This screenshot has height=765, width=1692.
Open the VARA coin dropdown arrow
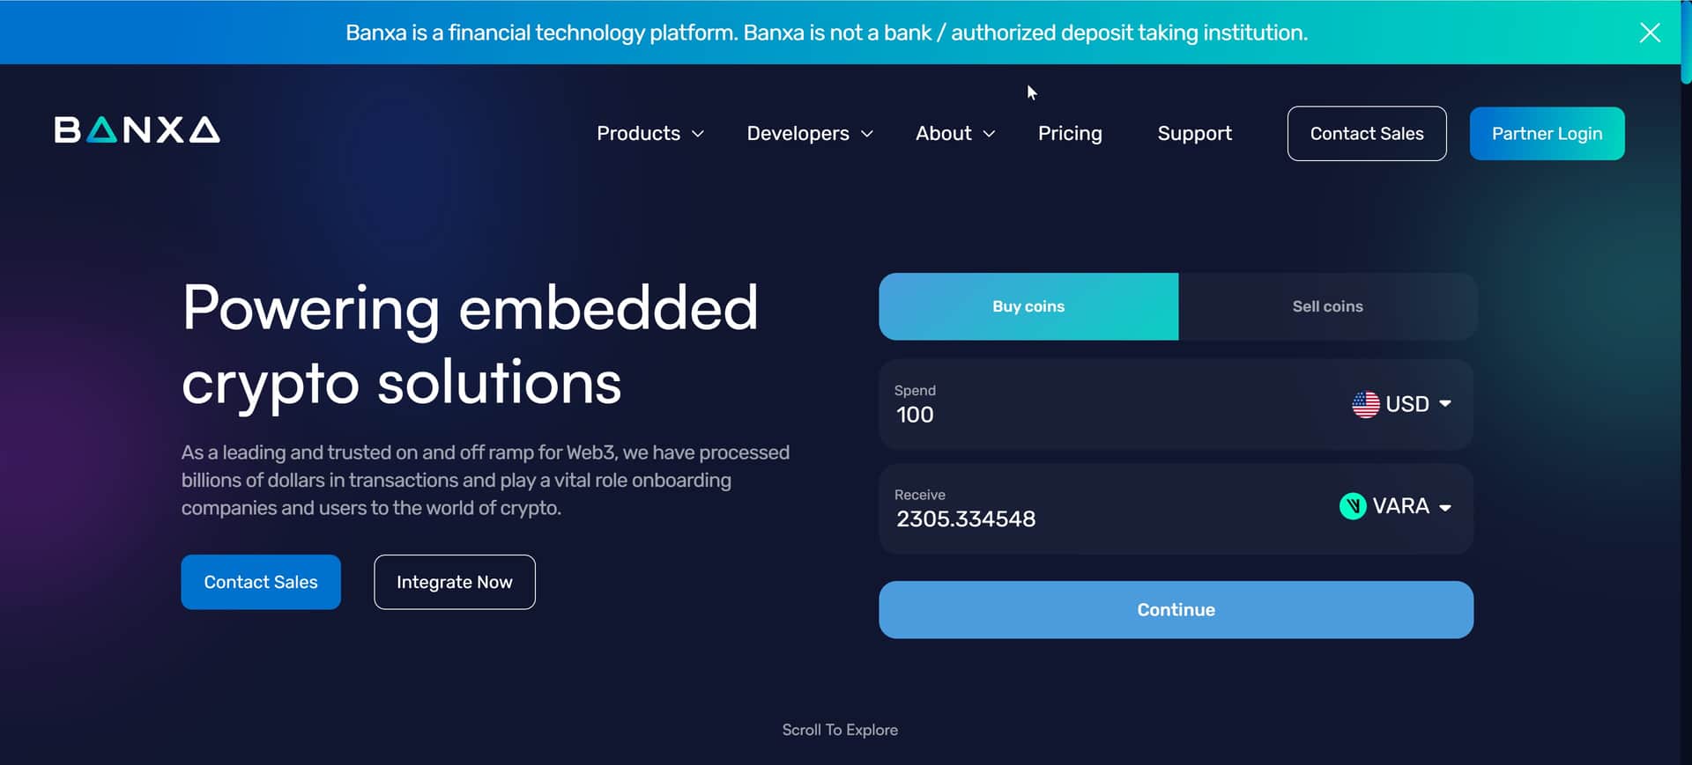(1445, 507)
